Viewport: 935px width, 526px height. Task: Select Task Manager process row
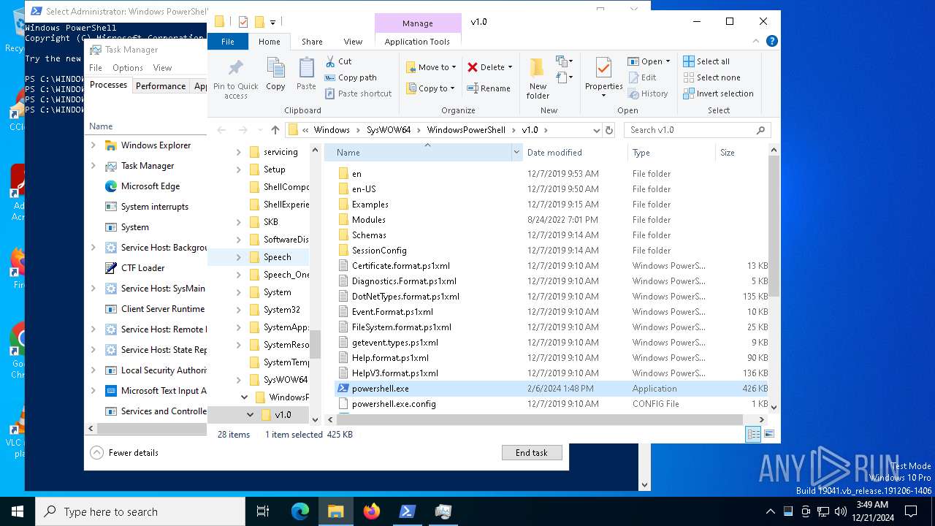pyautogui.click(x=147, y=166)
